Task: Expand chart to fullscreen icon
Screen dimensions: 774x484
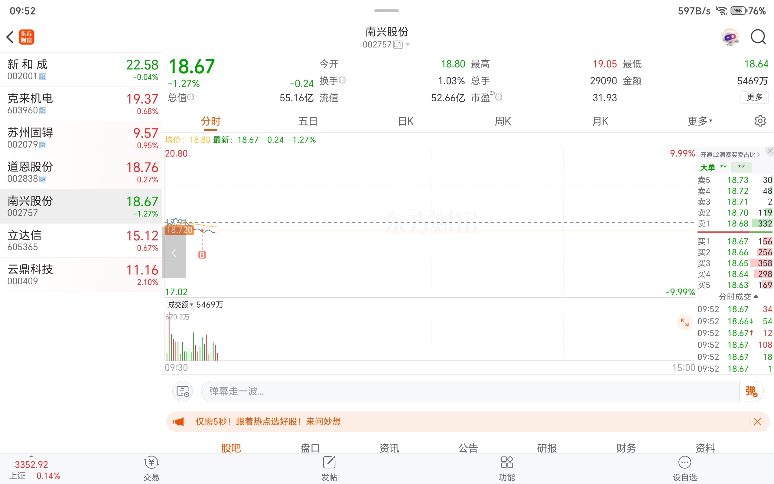Action: click(x=685, y=322)
